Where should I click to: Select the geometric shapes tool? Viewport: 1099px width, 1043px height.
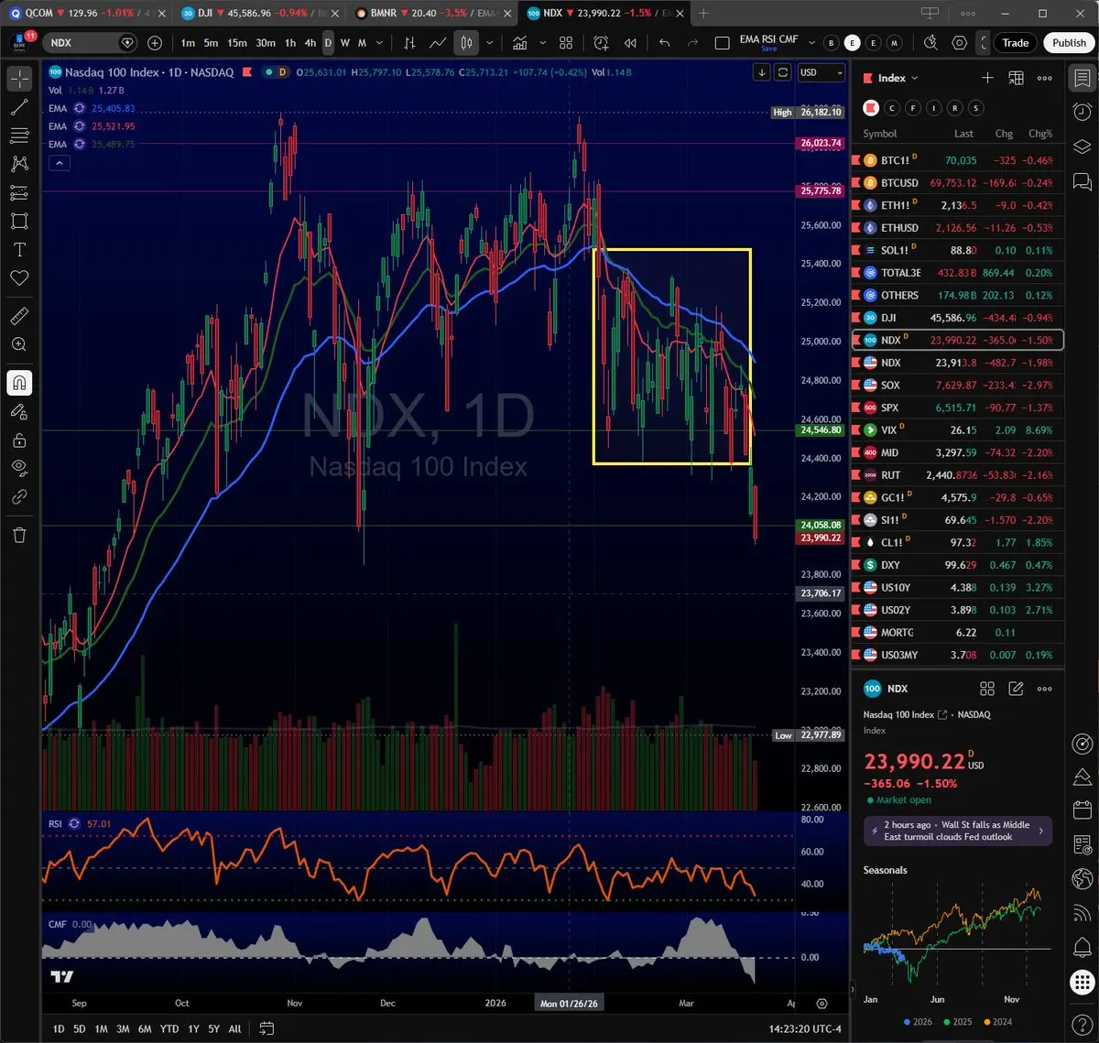[19, 221]
